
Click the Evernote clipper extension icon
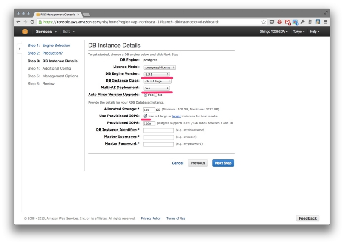pyautogui.click(x=310, y=22)
